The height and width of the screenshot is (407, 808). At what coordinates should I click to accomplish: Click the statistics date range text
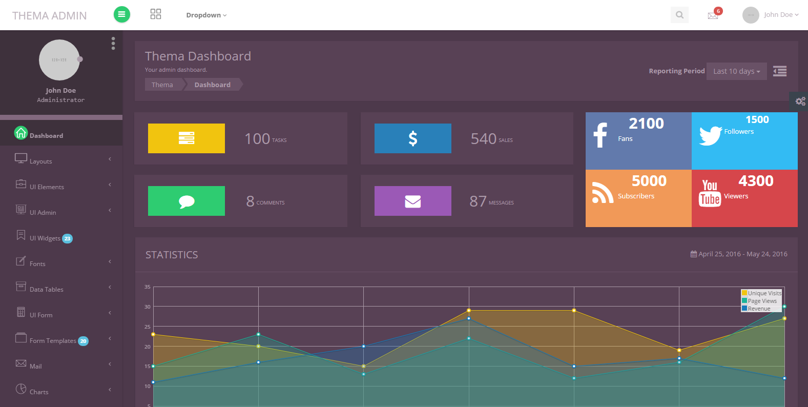tap(742, 254)
